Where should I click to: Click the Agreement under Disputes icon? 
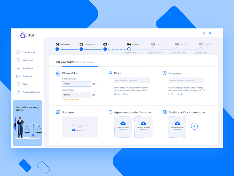(111, 112)
